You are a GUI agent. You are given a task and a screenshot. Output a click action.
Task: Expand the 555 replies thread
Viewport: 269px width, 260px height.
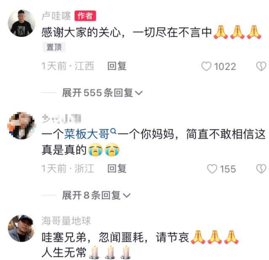(102, 93)
